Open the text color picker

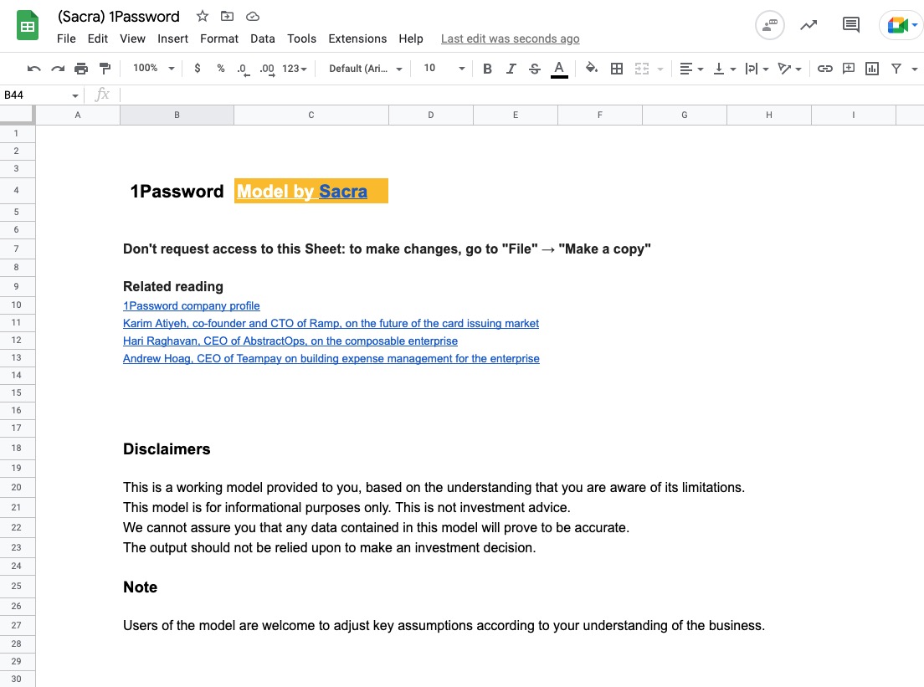[559, 69]
